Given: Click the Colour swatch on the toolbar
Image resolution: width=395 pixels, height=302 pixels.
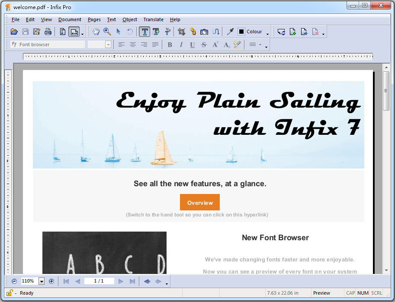Looking at the screenshot, I should (242, 31).
